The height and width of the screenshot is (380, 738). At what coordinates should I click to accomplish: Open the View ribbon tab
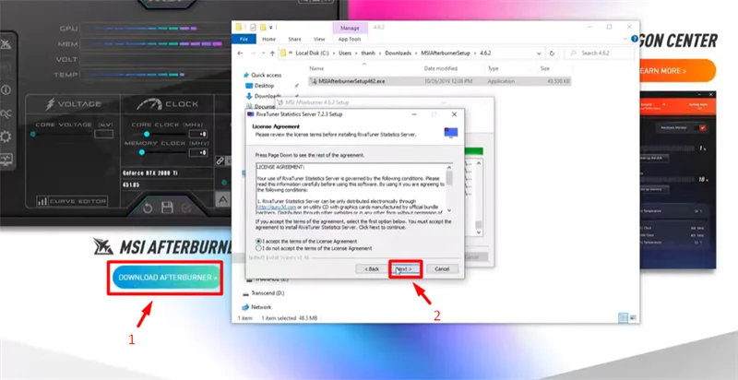[319, 39]
